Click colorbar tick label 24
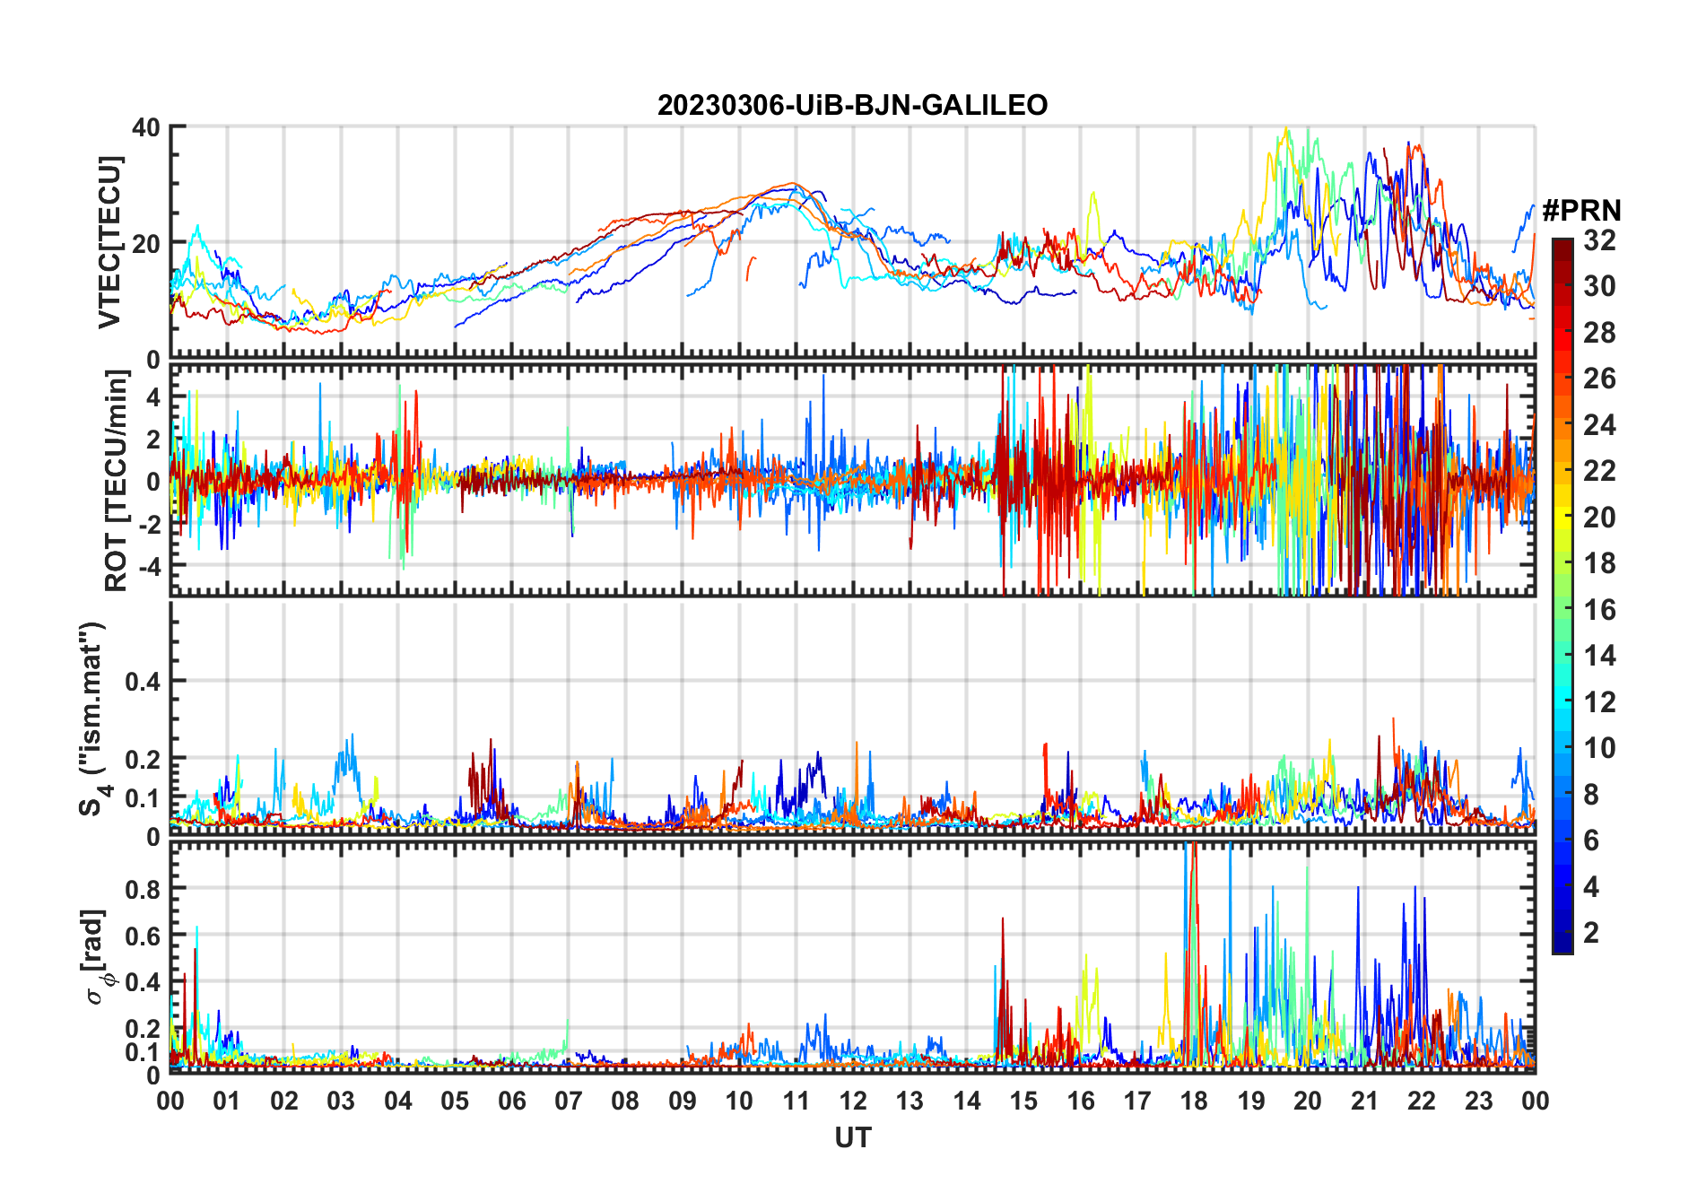The height and width of the screenshot is (1193, 1706). pos(1599,424)
